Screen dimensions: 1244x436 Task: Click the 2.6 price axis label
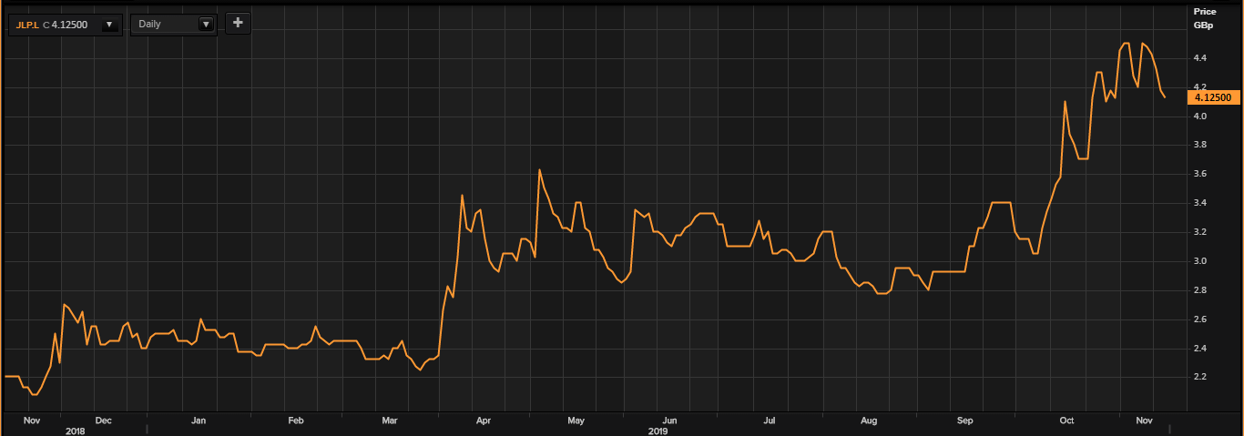tap(1199, 319)
